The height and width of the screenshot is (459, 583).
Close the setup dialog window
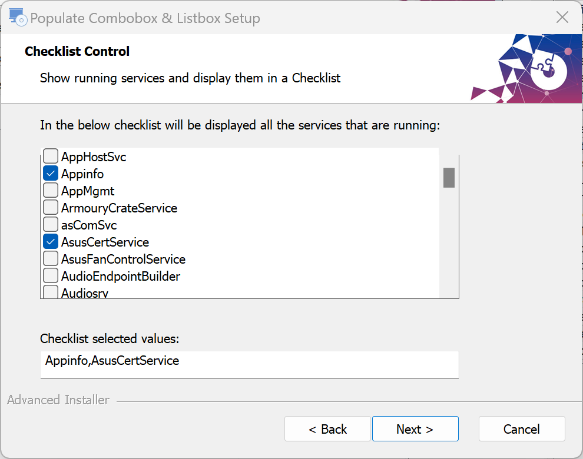[562, 17]
